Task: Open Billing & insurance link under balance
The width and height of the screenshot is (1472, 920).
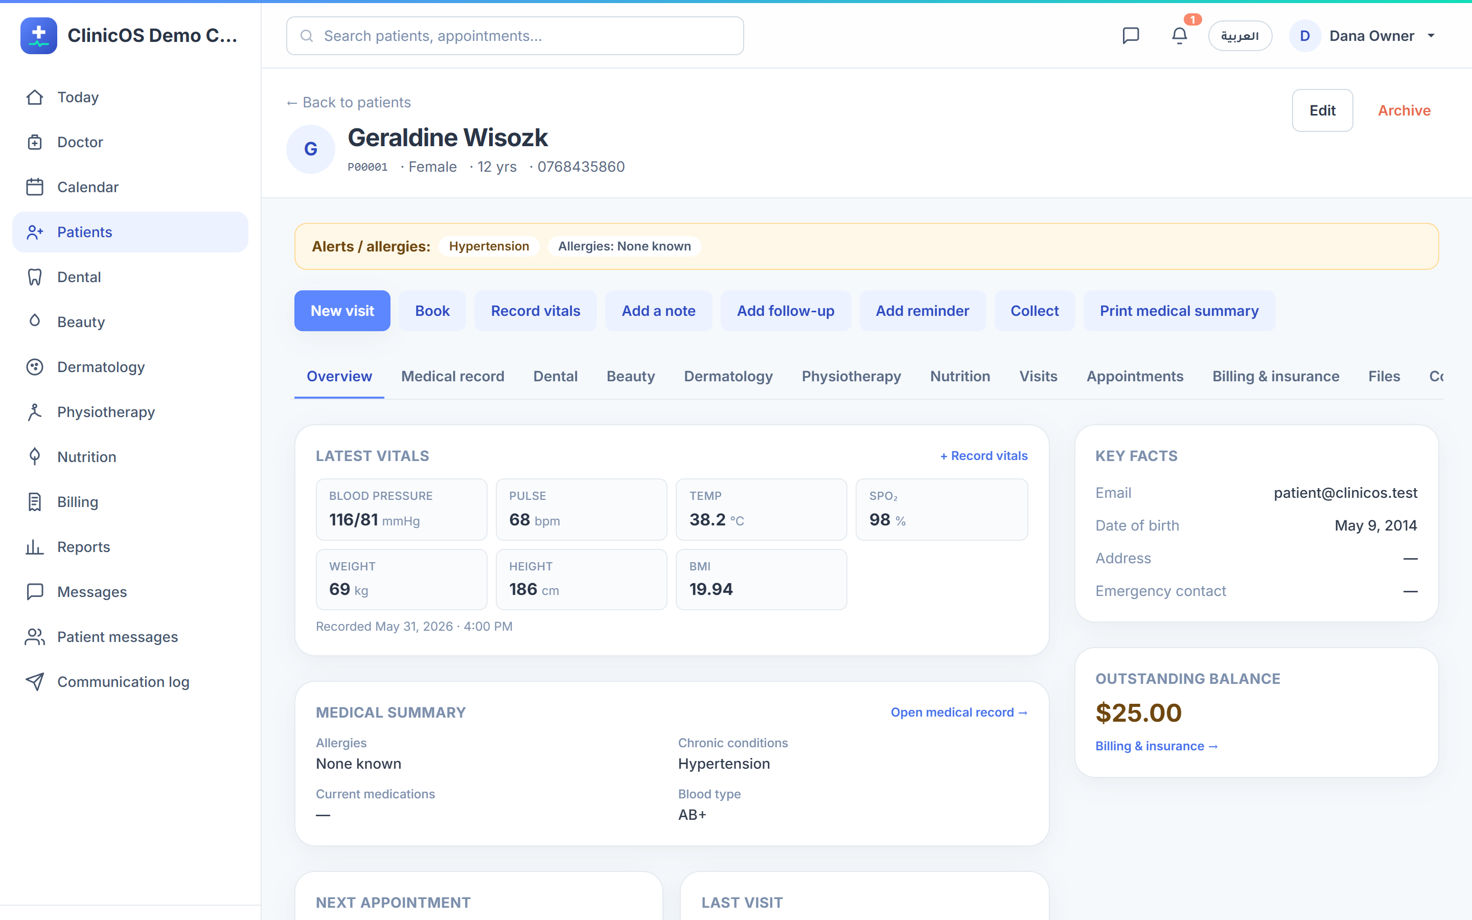Action: pyautogui.click(x=1156, y=746)
